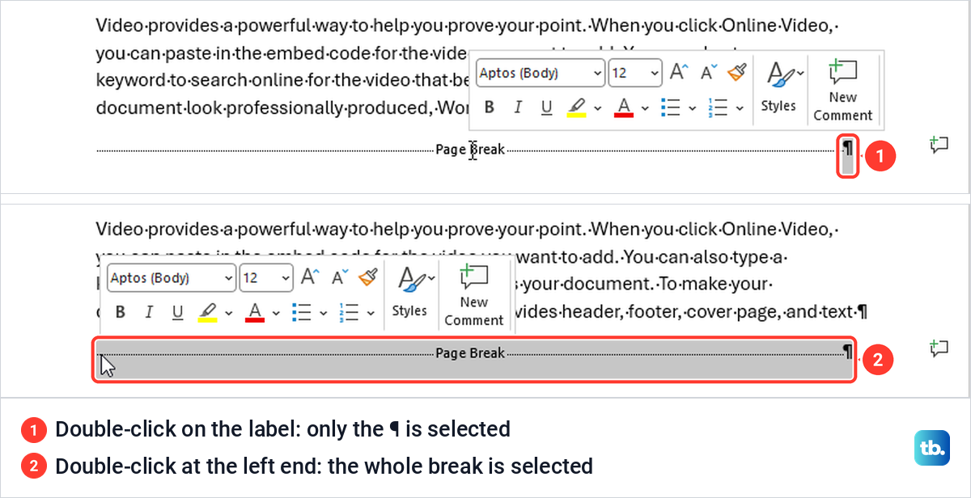Decrease font size in lower mini toolbar
Image resolution: width=971 pixels, height=498 pixels.
coord(340,277)
